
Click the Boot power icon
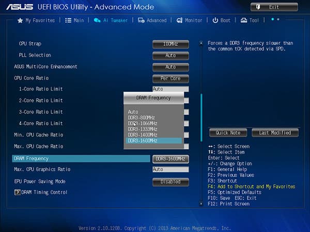[215, 20]
